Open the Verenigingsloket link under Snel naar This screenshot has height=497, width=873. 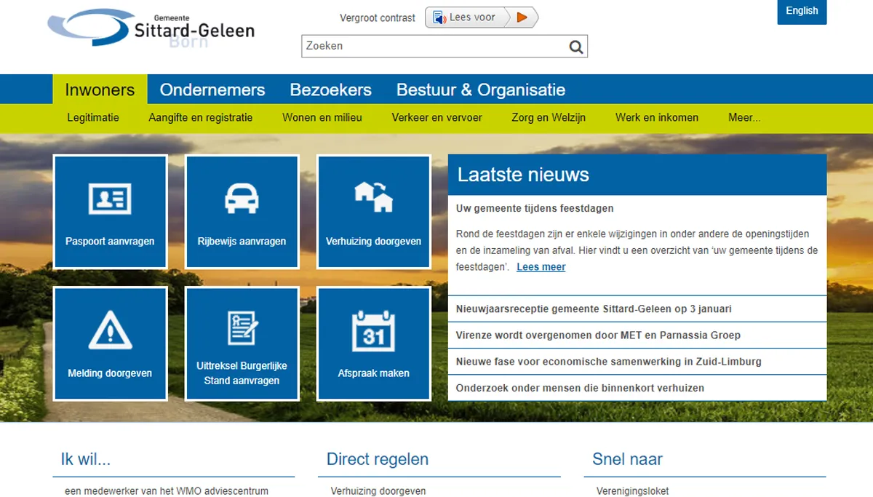631,490
